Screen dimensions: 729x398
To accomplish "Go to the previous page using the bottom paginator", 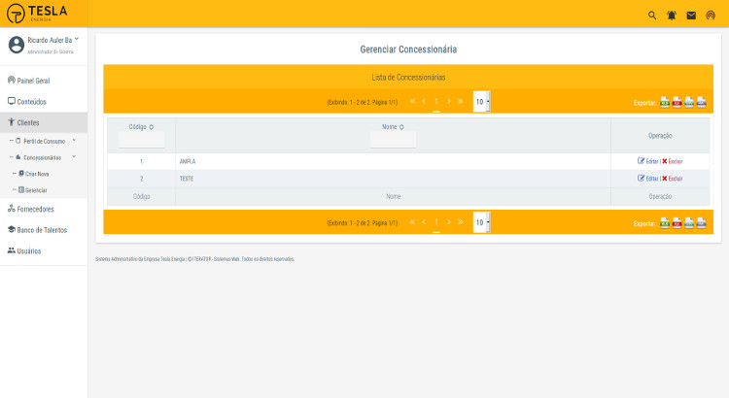I will (424, 222).
